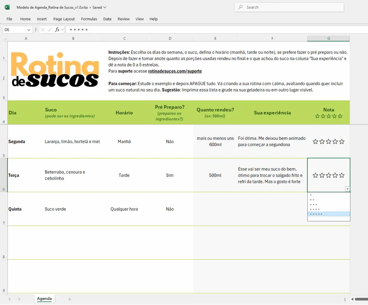Click the horizontal scrollbar thumb

(362, 299)
